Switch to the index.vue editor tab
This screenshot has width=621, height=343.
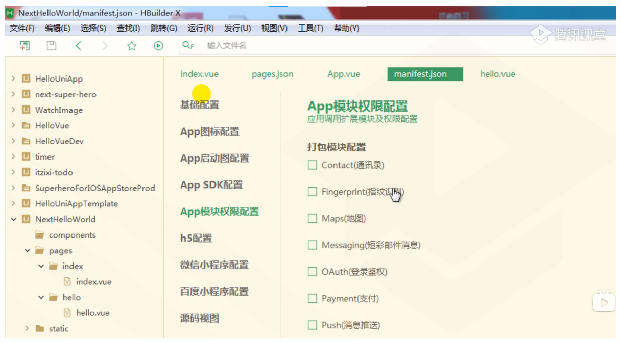coord(200,74)
